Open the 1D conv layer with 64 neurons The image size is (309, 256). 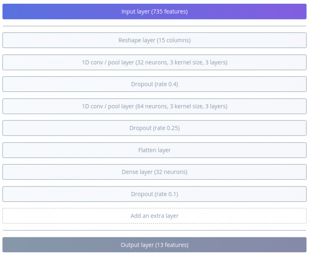[154, 106]
